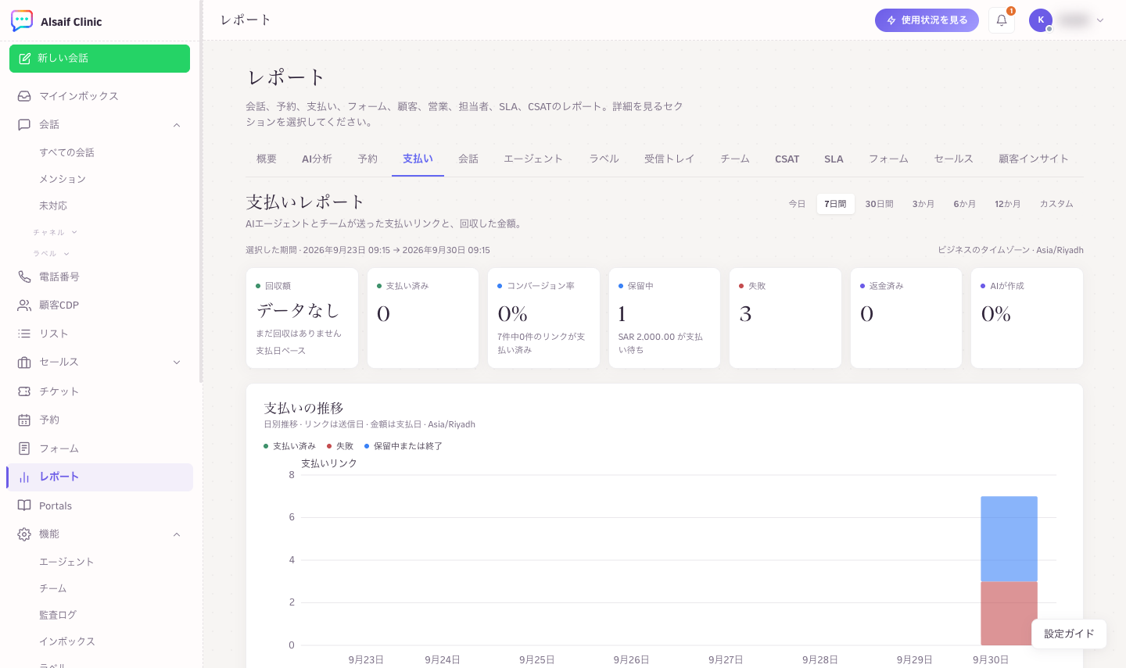This screenshot has height=668, width=1126.
Task: Click the マイインボックス inbox icon
Action: 24,96
